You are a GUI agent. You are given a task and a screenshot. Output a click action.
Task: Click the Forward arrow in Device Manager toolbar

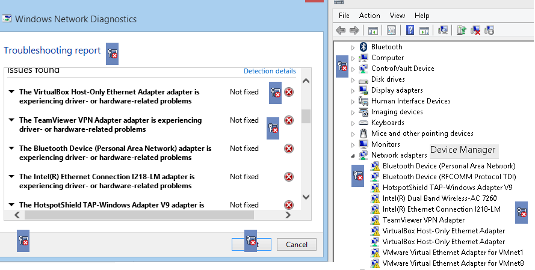pyautogui.click(x=354, y=30)
